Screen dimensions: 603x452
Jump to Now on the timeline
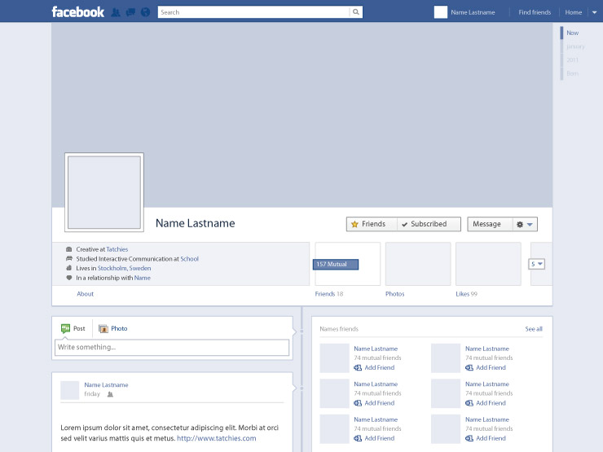[x=572, y=33]
